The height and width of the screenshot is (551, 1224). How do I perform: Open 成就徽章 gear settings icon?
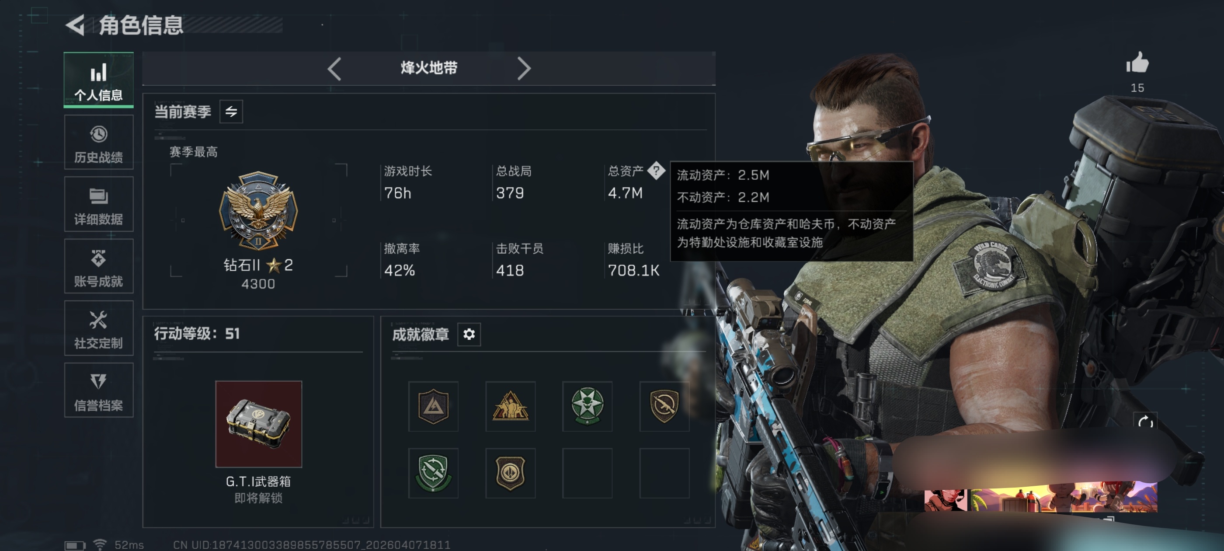(469, 334)
